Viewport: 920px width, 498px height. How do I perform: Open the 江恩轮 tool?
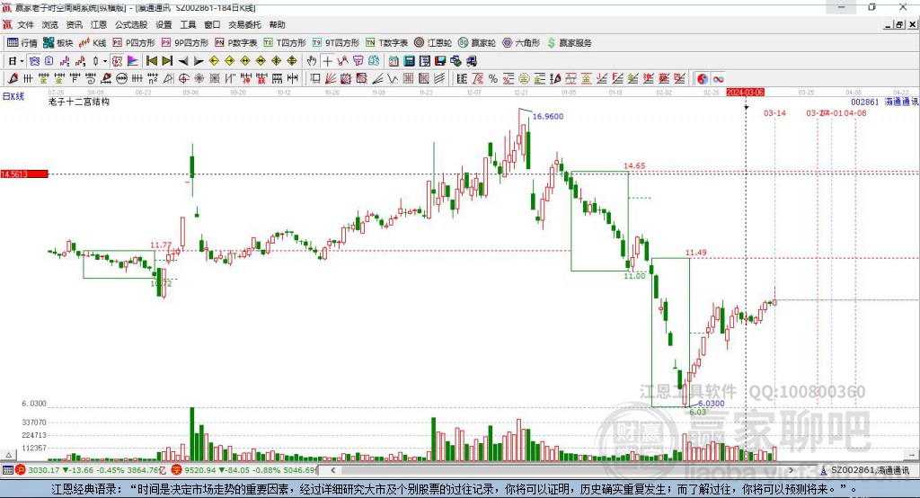tap(433, 43)
